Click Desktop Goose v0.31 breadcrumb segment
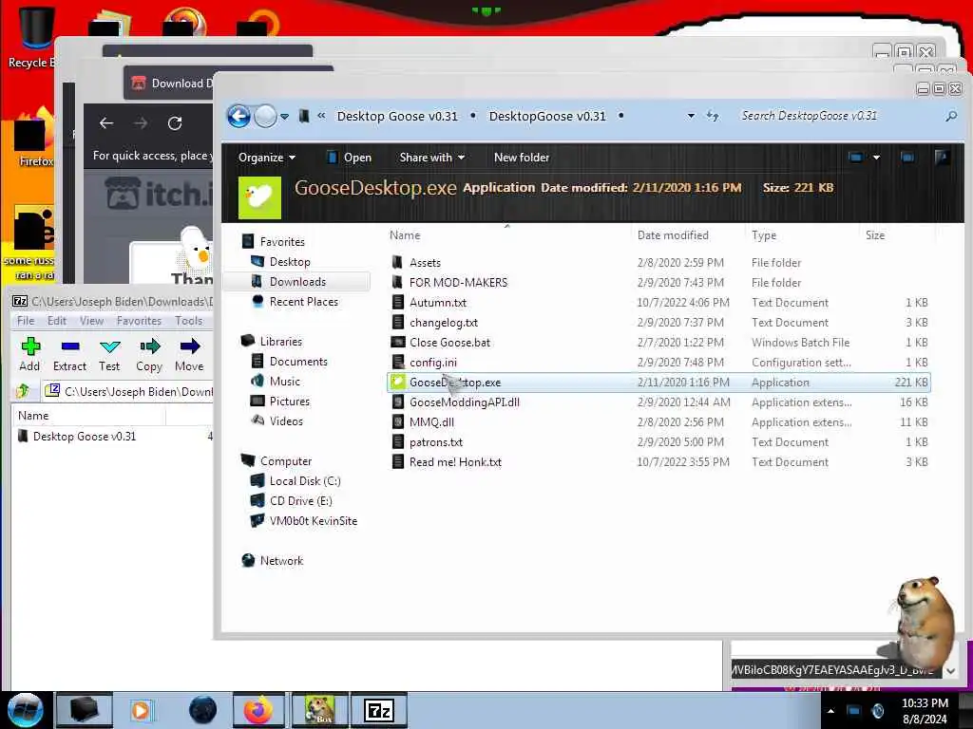973x729 pixels. (397, 116)
